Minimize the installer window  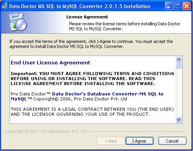tap(169, 6)
